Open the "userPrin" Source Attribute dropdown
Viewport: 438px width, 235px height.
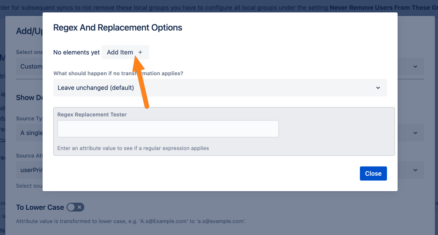tap(30, 170)
